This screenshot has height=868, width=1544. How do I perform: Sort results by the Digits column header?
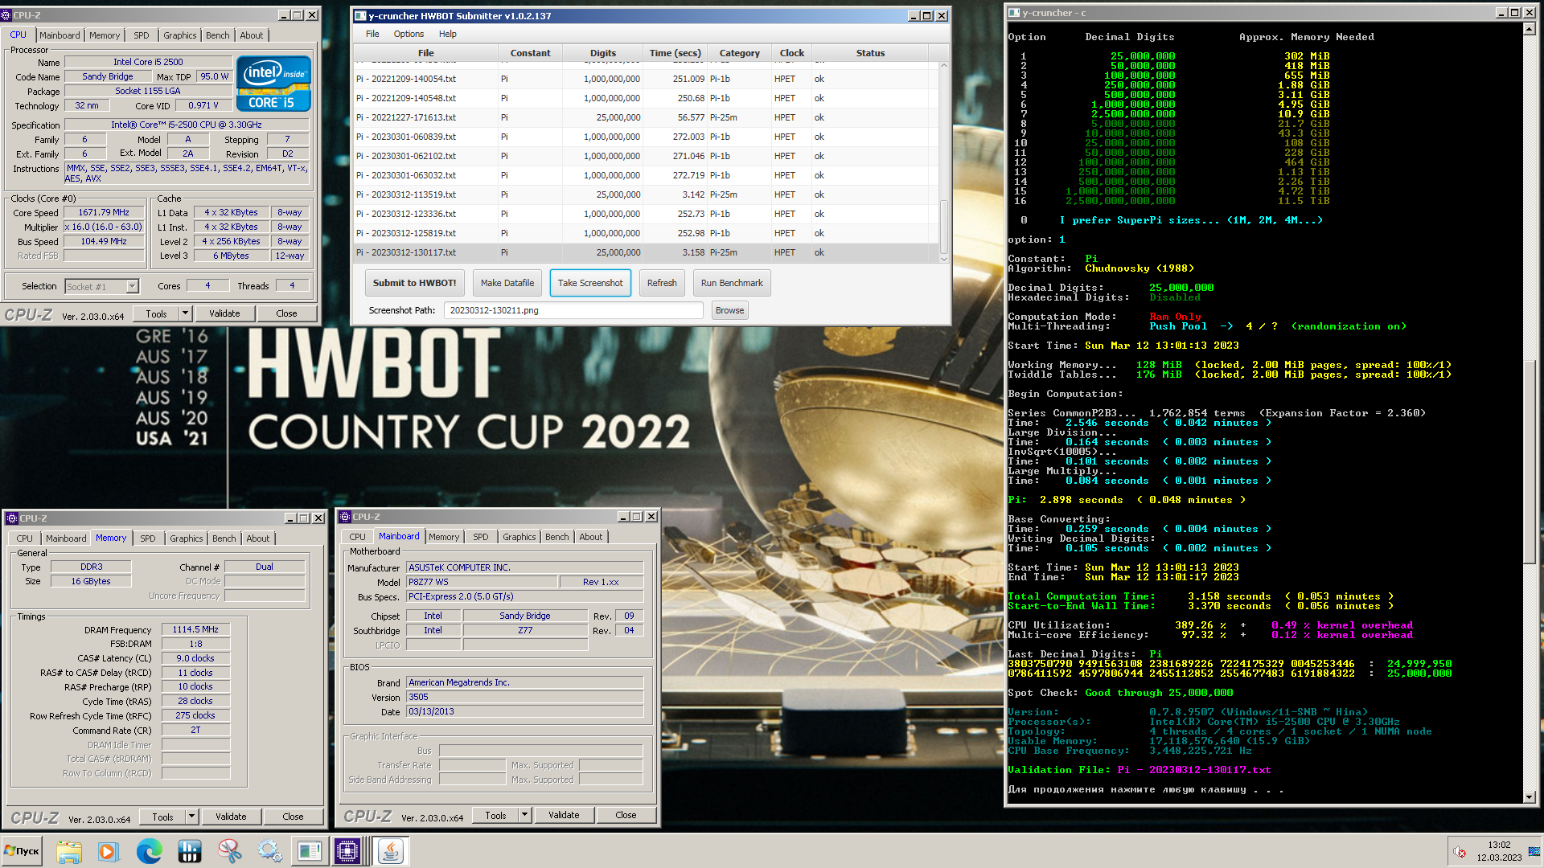(602, 53)
